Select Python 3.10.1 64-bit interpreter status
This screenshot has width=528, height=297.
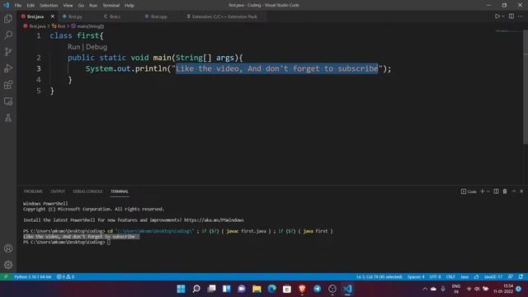click(x=33, y=277)
